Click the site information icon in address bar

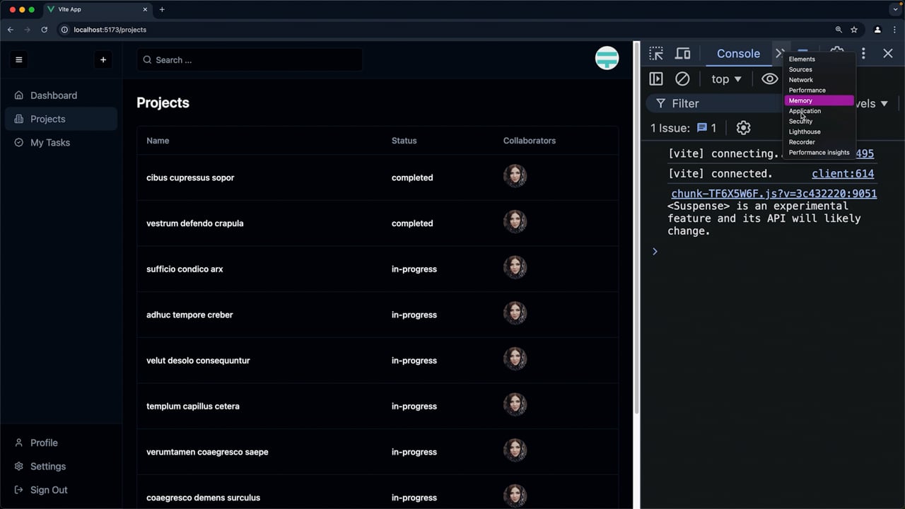tap(64, 30)
